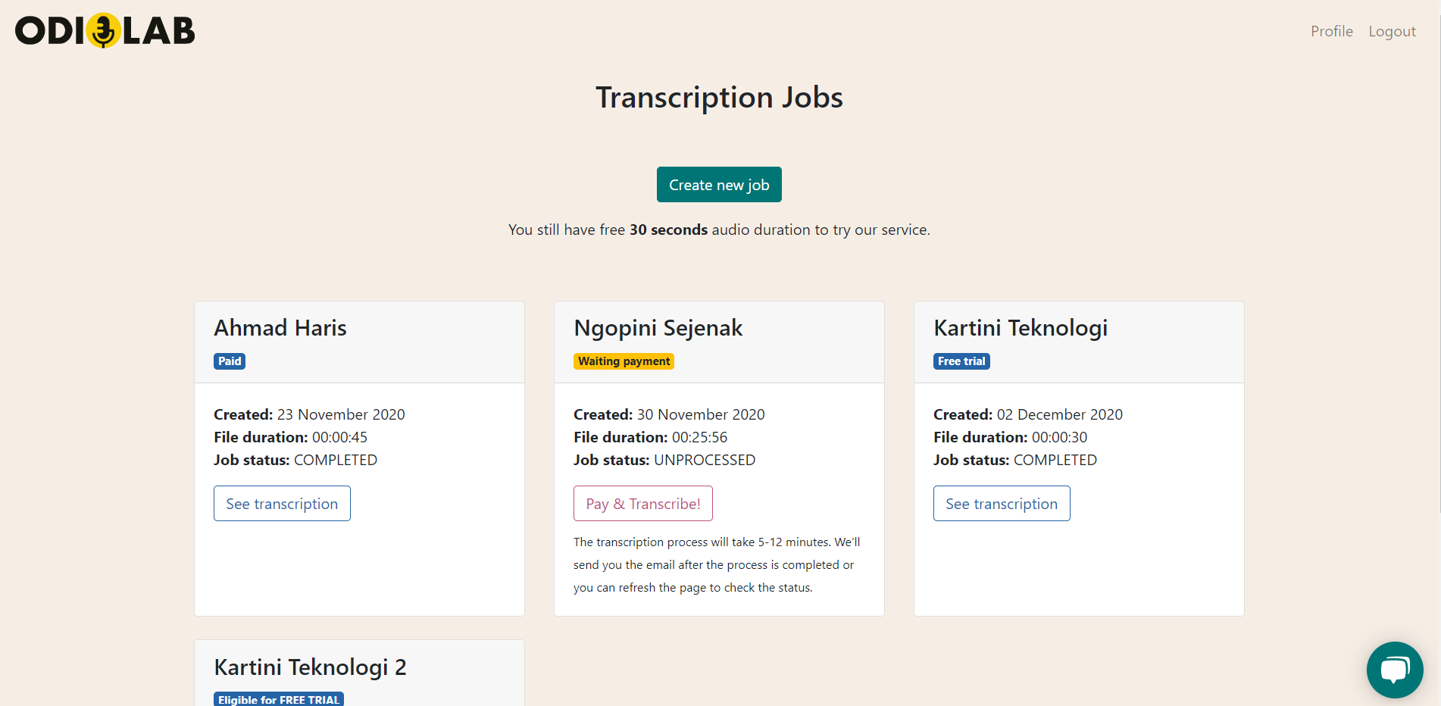
Task: Click the Free trial badge
Action: (x=961, y=361)
